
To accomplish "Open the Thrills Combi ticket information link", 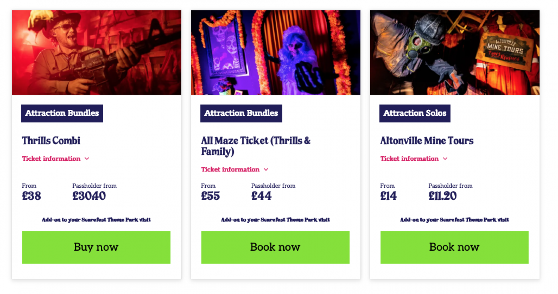I will 51,159.
